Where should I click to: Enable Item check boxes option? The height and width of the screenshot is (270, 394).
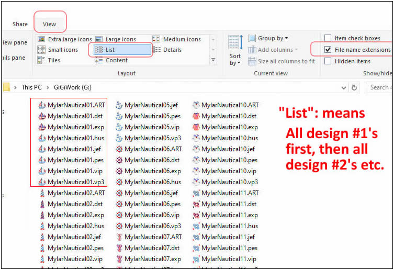[x=328, y=38]
